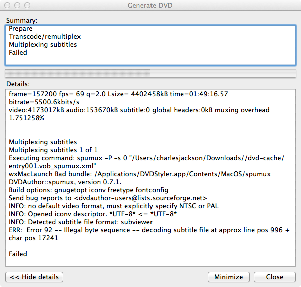Click 'Build options: gnugetopt iconv' line
The height and width of the screenshot is (287, 301).
[88, 190]
